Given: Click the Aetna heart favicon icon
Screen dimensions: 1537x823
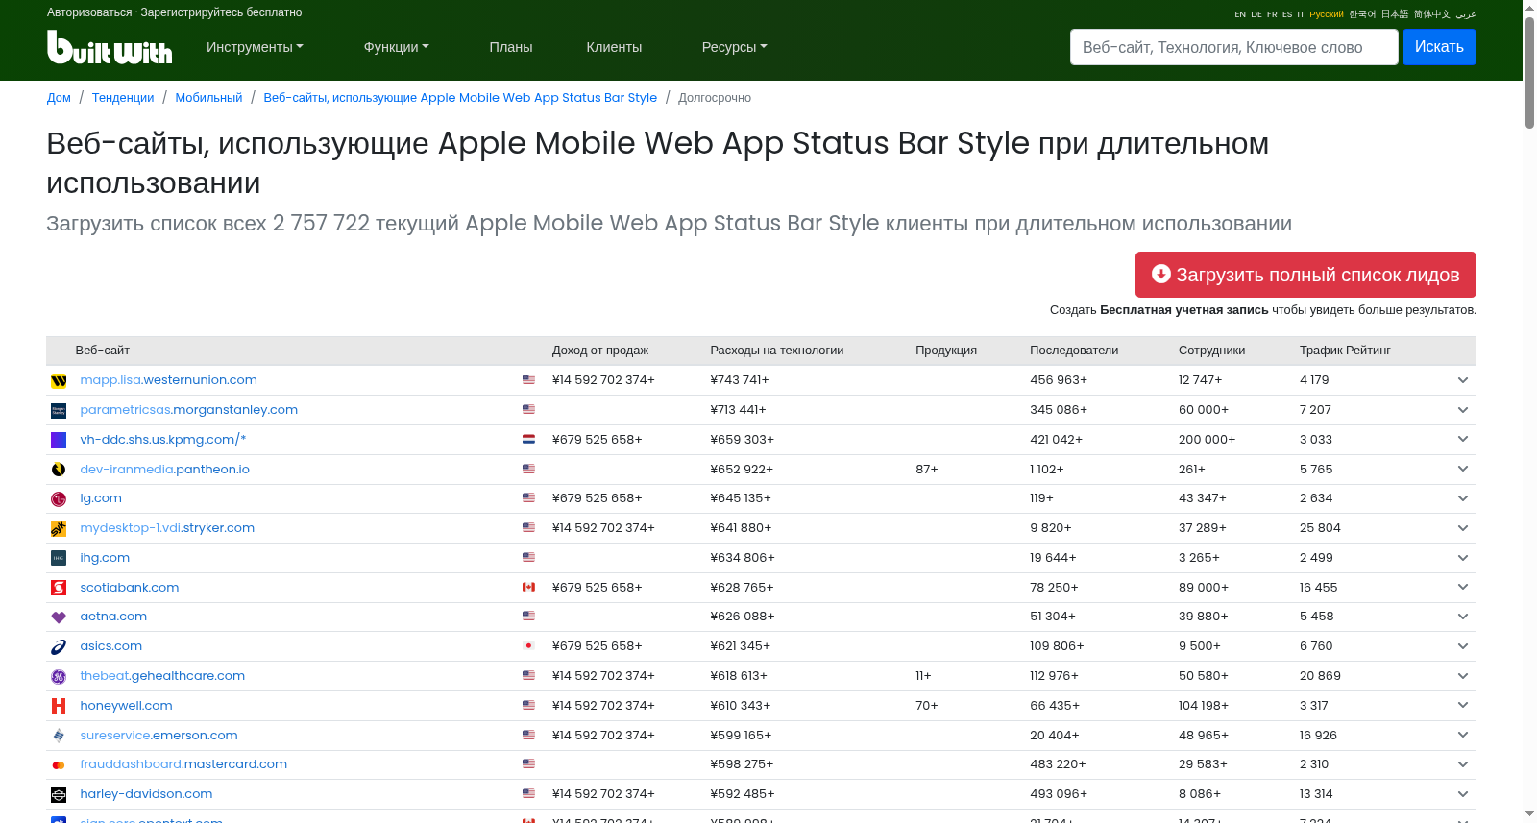Looking at the screenshot, I should pyautogui.click(x=59, y=617).
